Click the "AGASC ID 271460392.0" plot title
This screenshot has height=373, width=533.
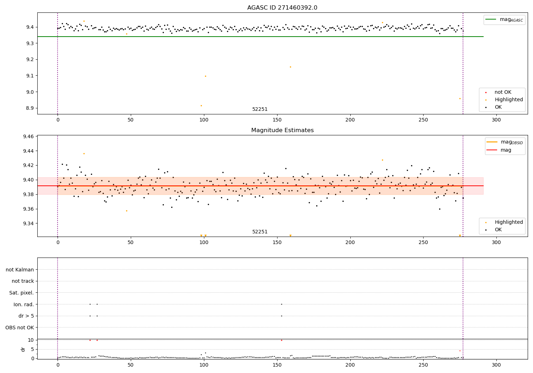(282, 8)
